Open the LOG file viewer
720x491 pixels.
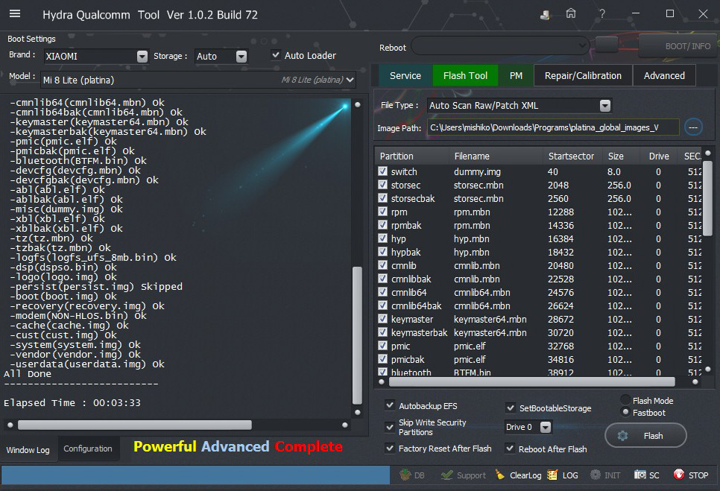(x=563, y=475)
